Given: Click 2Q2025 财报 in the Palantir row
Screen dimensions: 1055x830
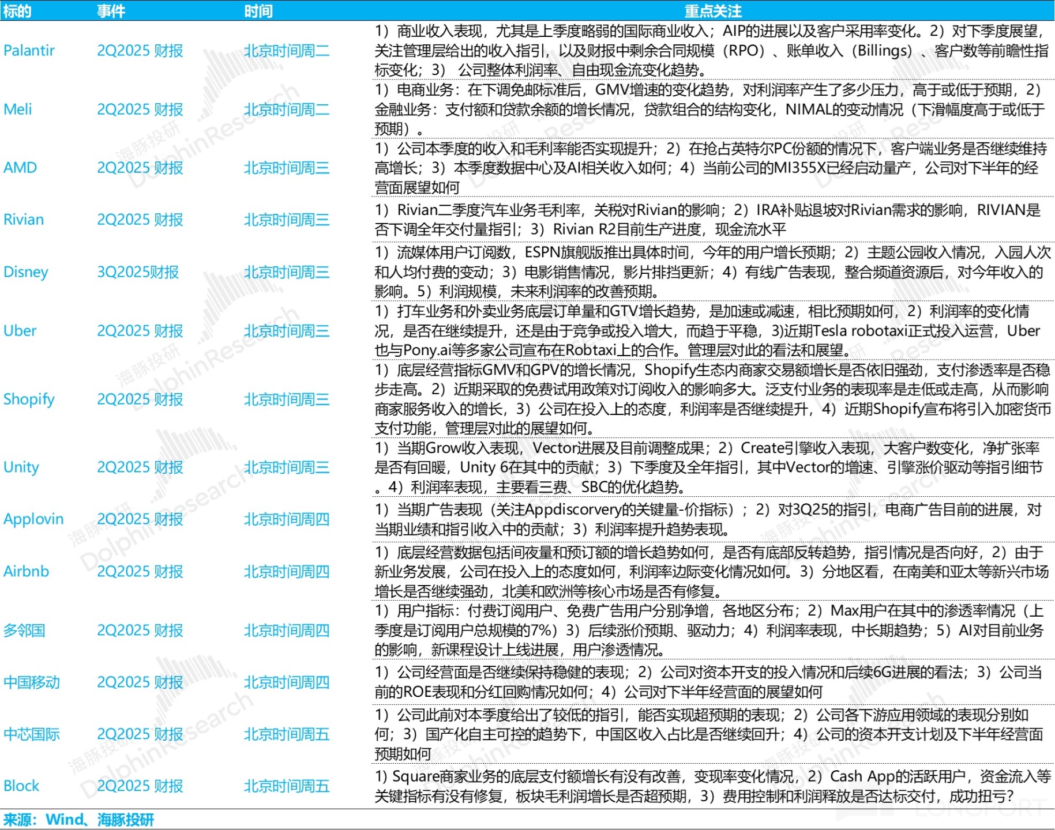Looking at the screenshot, I should 140,51.
